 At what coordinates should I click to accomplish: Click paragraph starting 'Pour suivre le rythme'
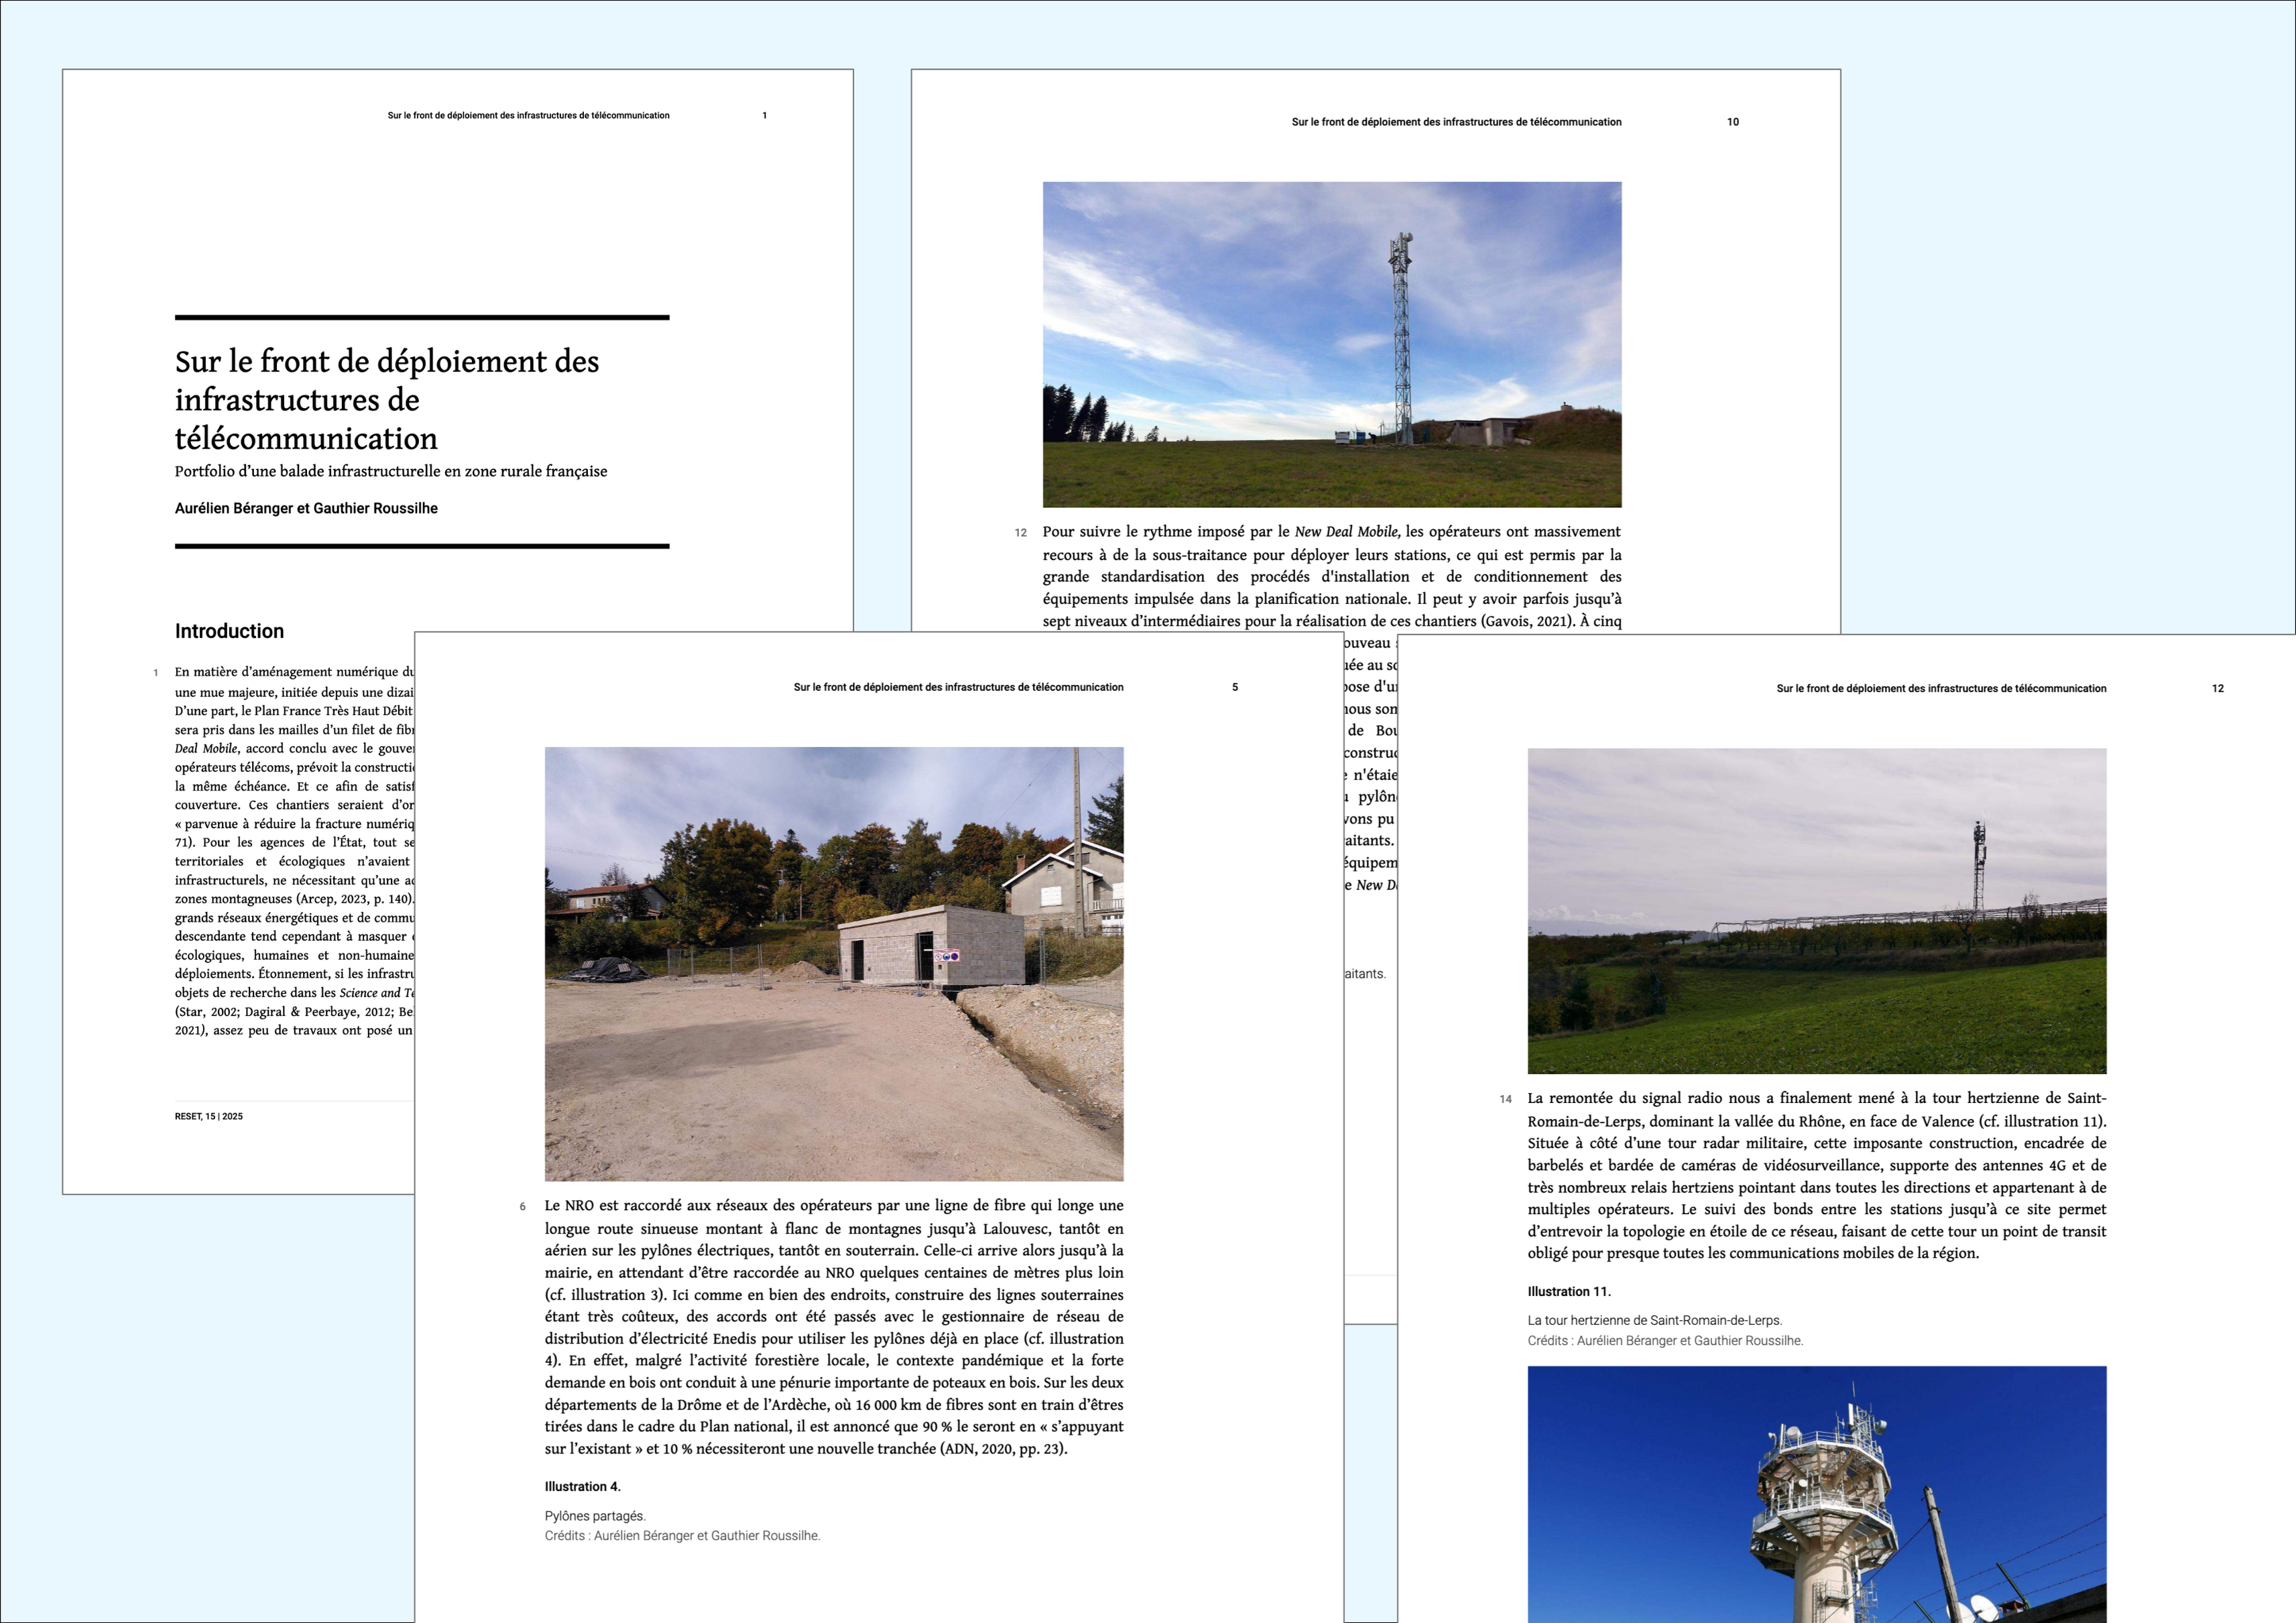1332,577
